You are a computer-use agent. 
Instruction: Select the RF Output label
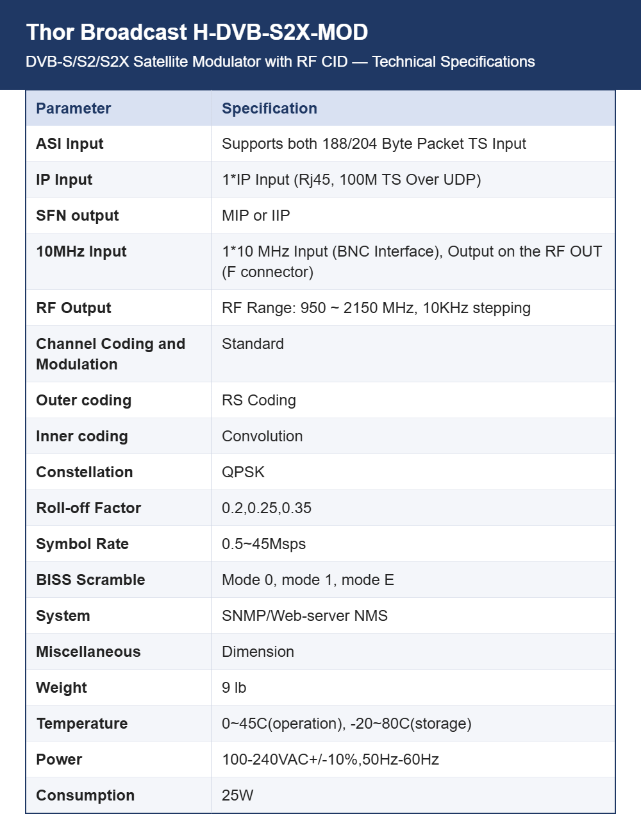coord(74,308)
